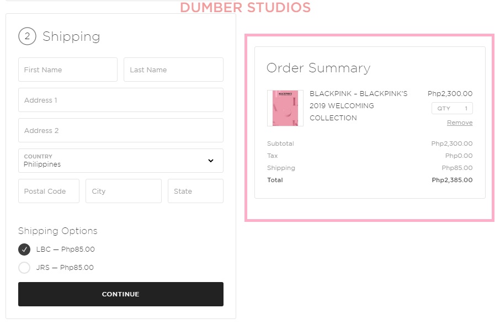Expand the Philippines country selector

(121, 161)
